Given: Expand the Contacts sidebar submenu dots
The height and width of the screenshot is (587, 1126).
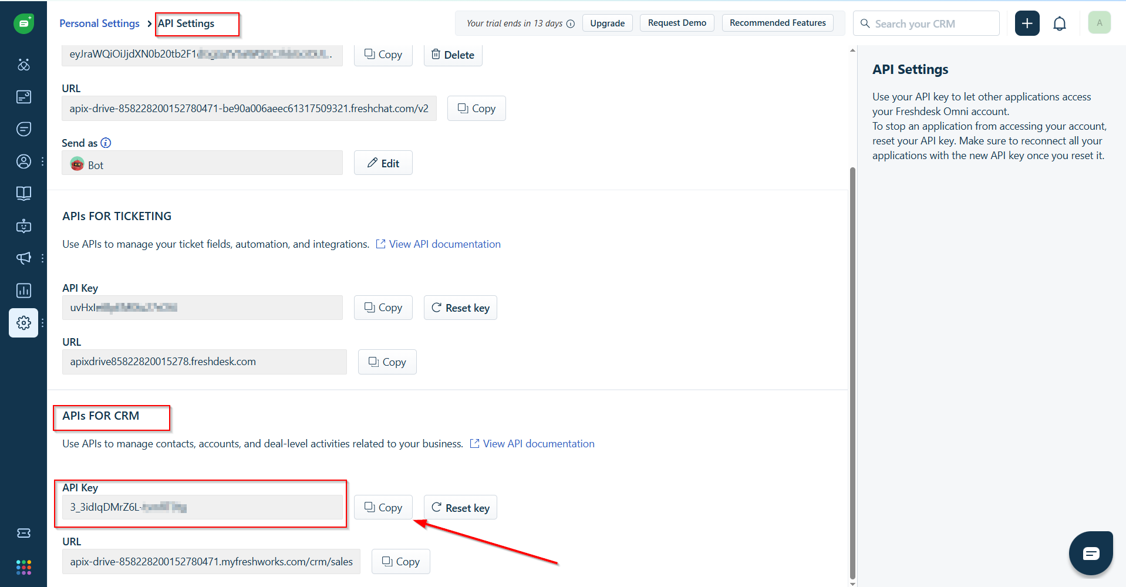Looking at the screenshot, I should point(42,161).
